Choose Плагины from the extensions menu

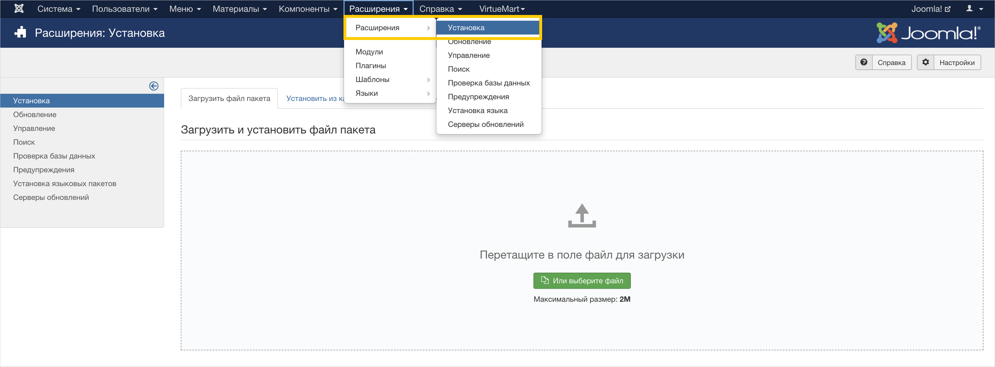click(371, 66)
